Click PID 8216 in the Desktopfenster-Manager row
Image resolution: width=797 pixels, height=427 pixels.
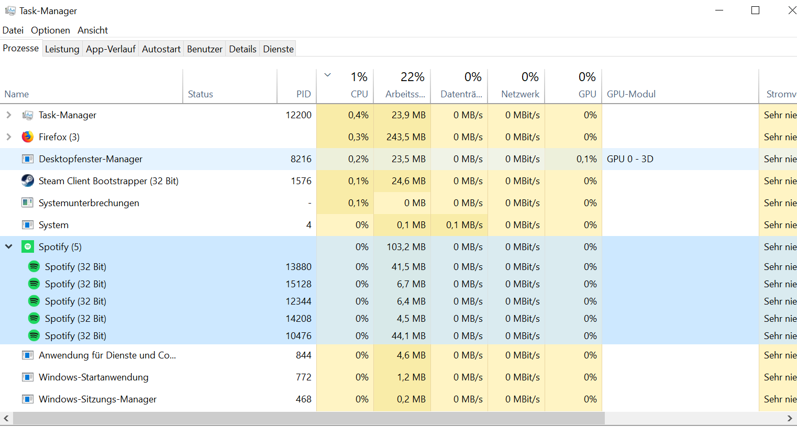301,159
